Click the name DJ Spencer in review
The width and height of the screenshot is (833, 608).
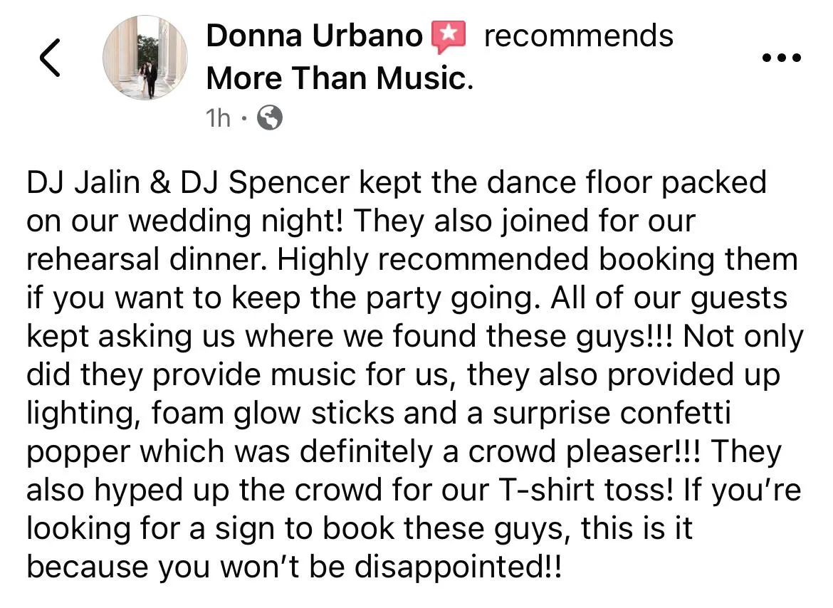click(x=265, y=182)
